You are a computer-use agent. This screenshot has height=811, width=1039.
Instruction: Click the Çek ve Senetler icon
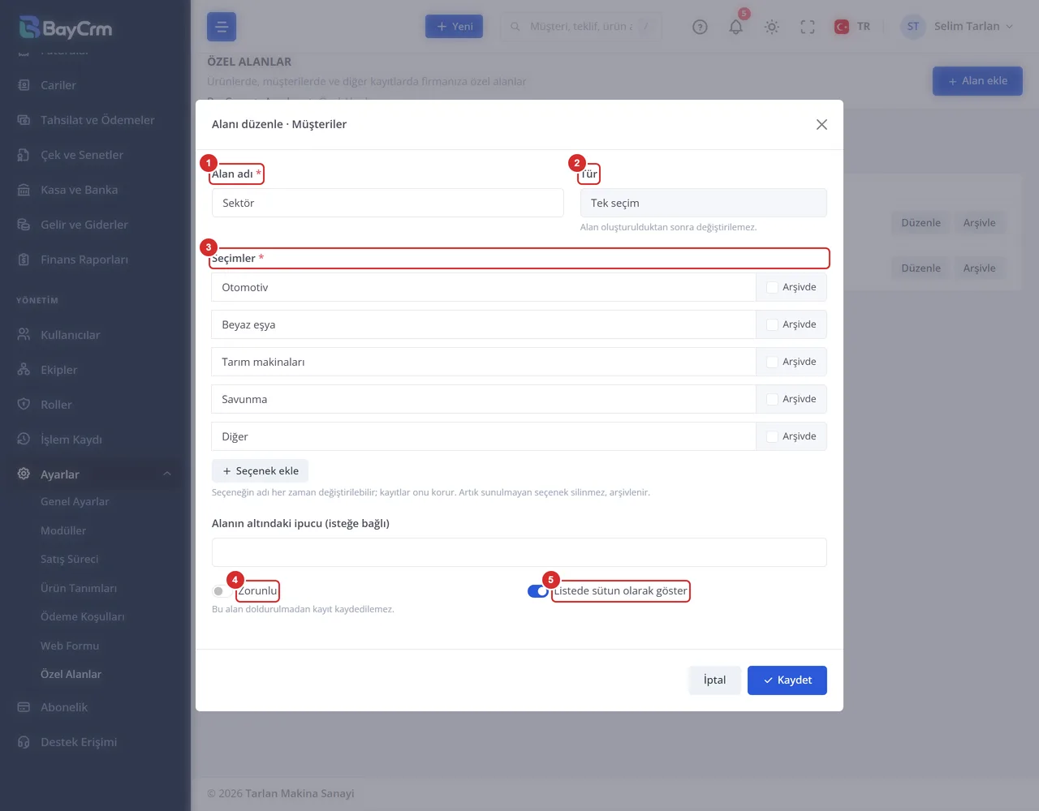tap(24, 155)
